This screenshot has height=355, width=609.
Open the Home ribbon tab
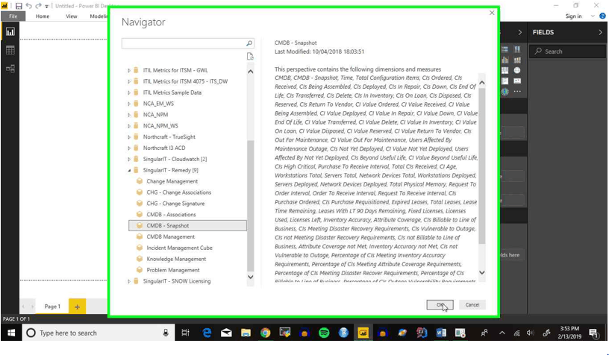(x=43, y=16)
